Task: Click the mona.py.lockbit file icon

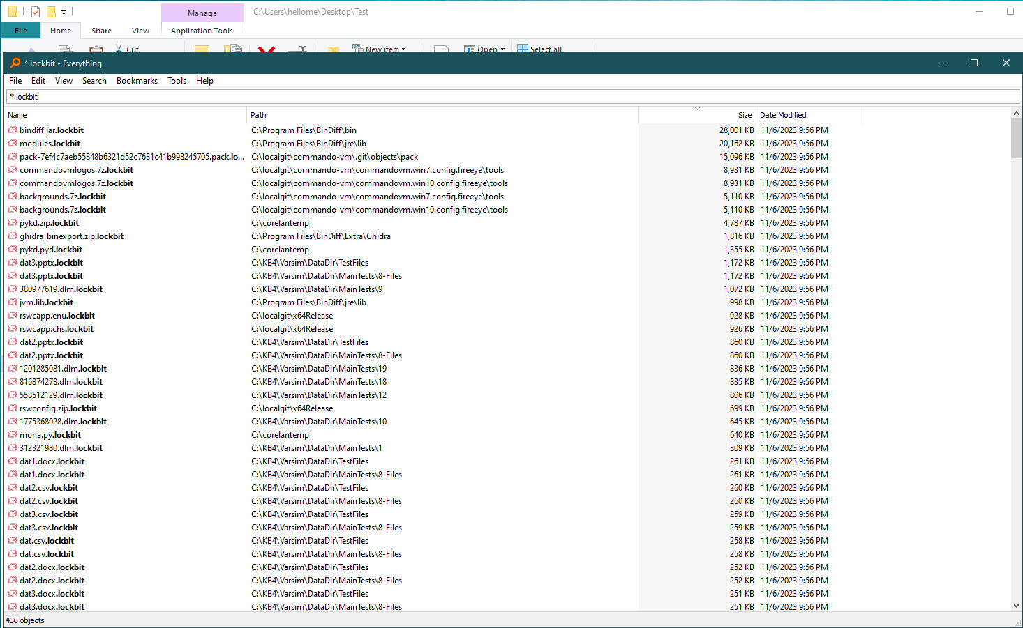Action: pos(13,435)
